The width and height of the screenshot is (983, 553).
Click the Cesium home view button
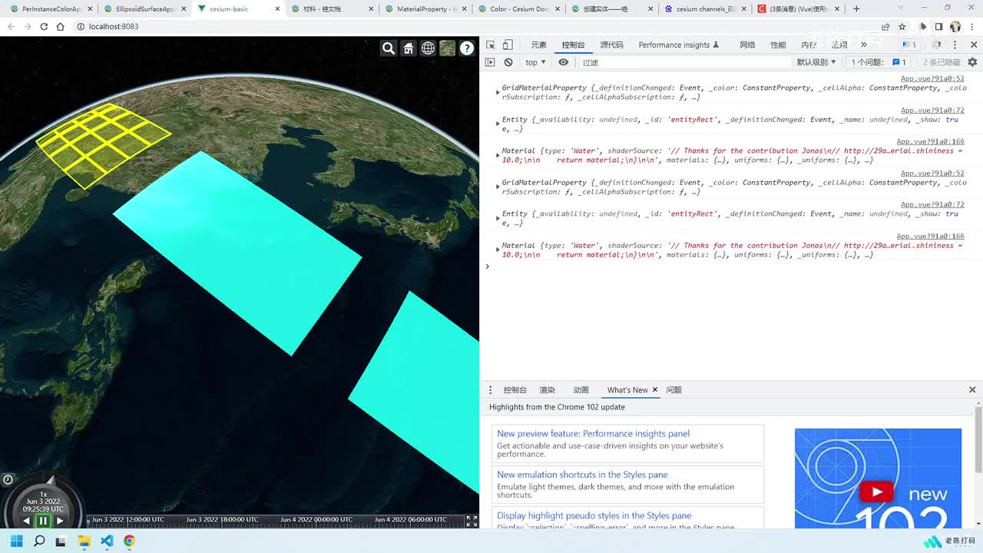(409, 48)
